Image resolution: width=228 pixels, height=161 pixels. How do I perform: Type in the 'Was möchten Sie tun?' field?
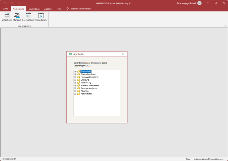[x=81, y=9]
